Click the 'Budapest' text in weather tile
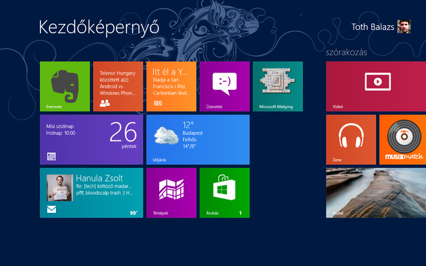This screenshot has width=426, height=266. (x=192, y=133)
